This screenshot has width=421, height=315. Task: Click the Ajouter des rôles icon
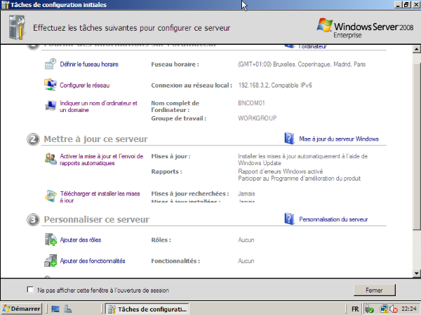point(51,240)
